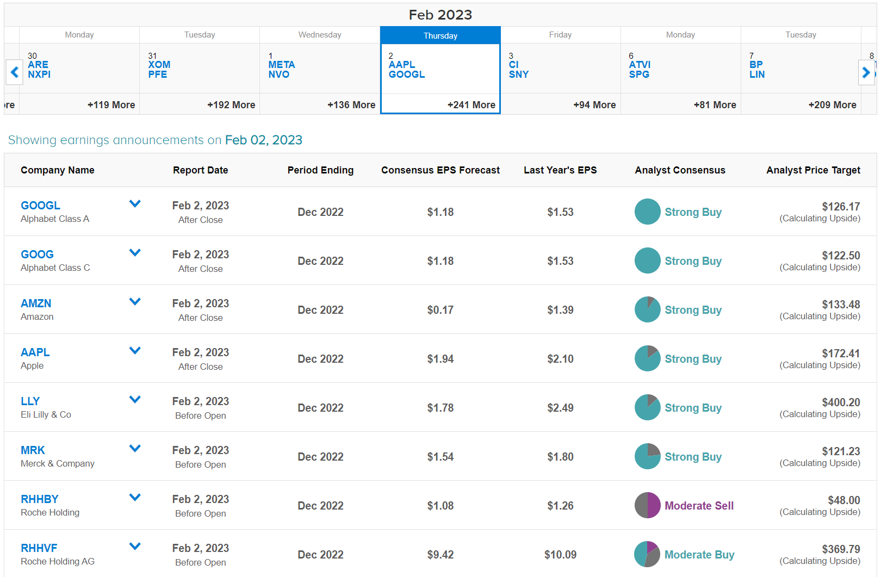This screenshot has height=577, width=881.
Task: Go to previous week in earnings calendar
Action: point(14,72)
